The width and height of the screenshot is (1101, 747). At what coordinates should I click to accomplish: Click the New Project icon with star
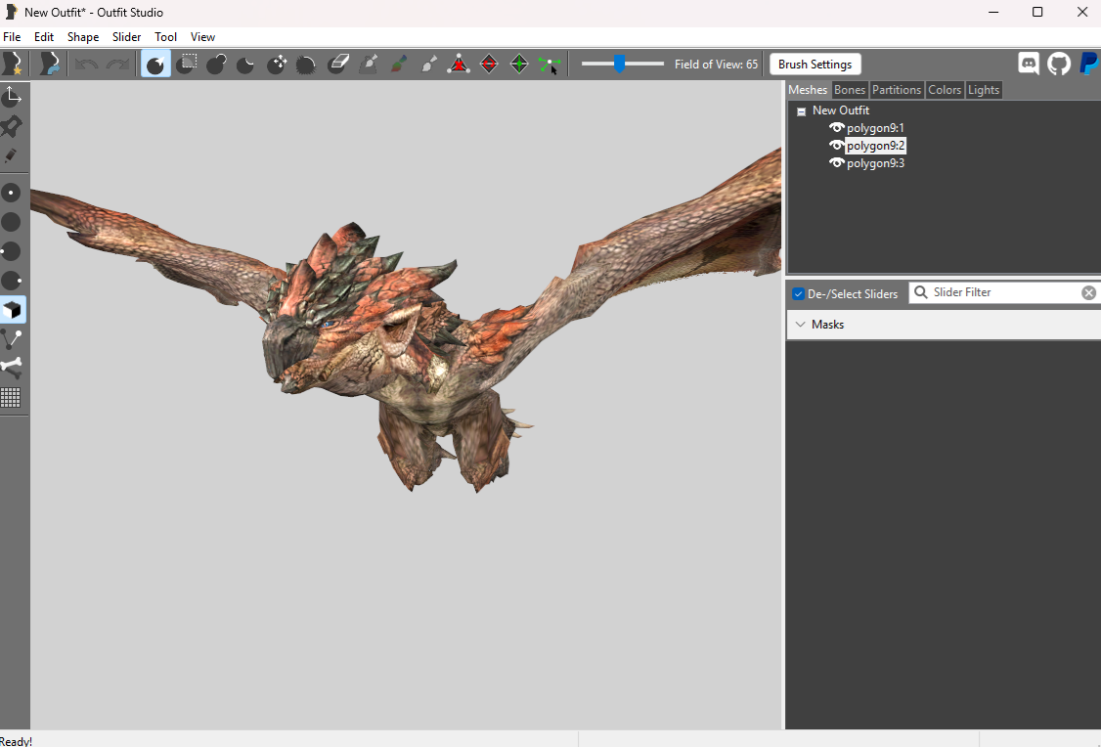tap(13, 65)
